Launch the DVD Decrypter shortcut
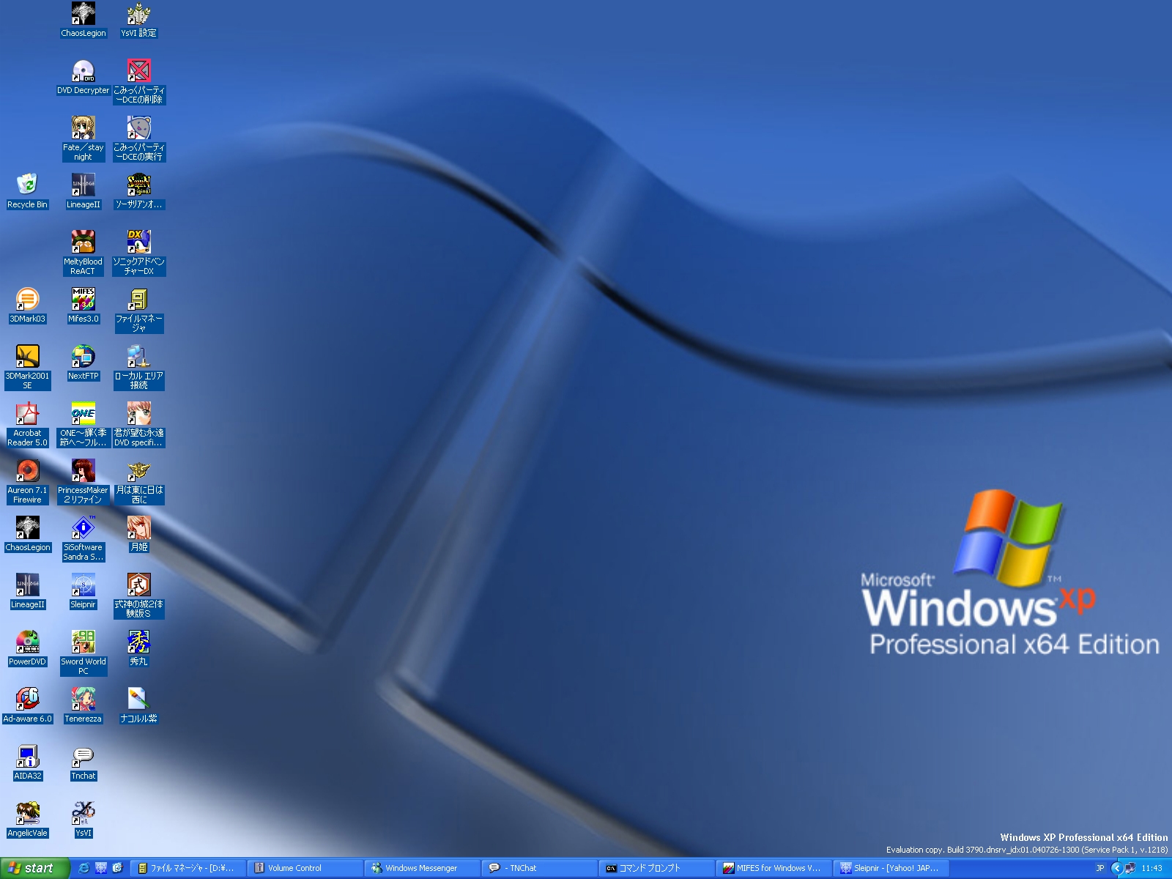This screenshot has width=1172, height=879. [x=83, y=71]
